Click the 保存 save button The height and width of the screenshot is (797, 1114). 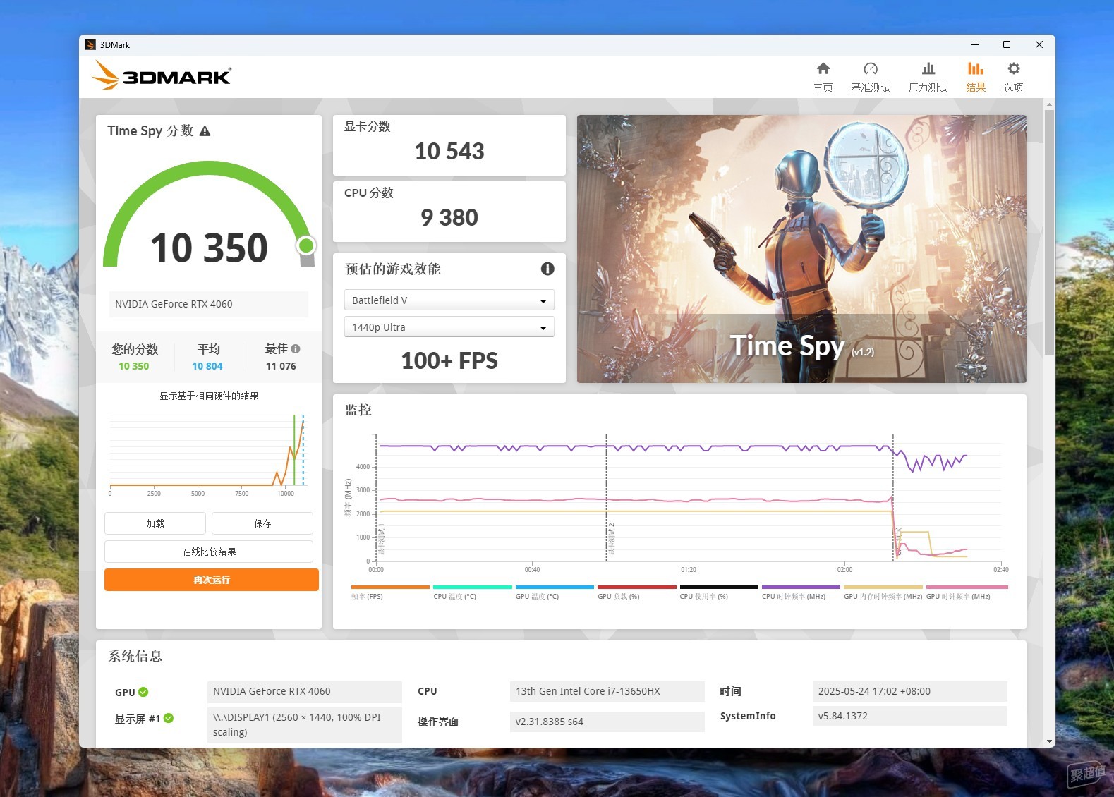(262, 523)
